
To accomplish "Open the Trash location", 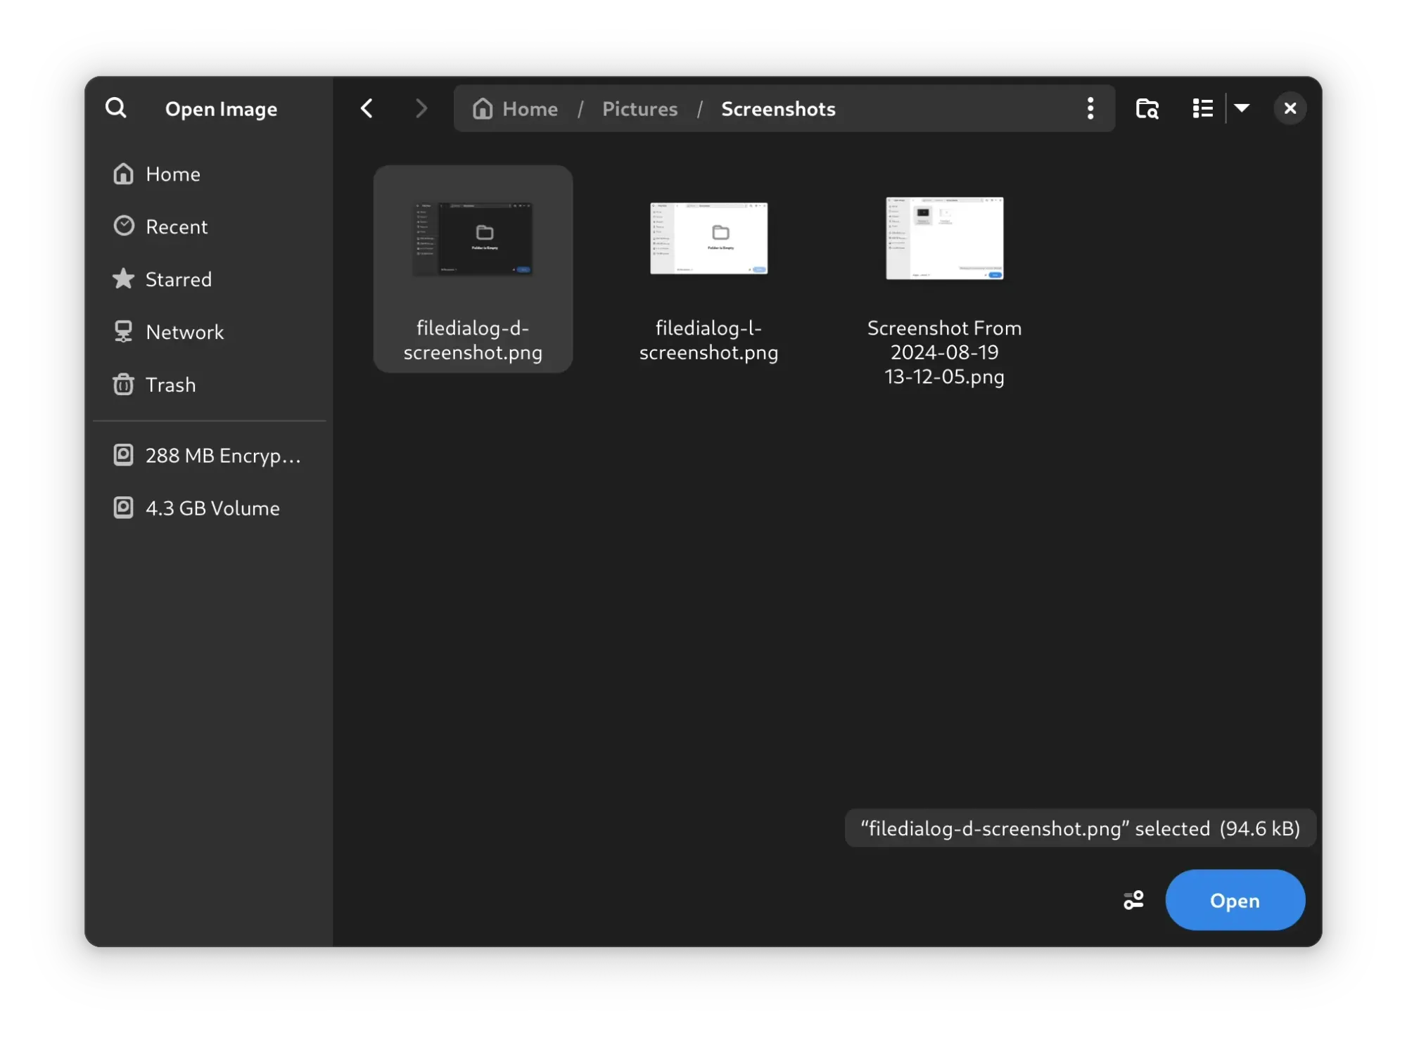I will pos(170,383).
